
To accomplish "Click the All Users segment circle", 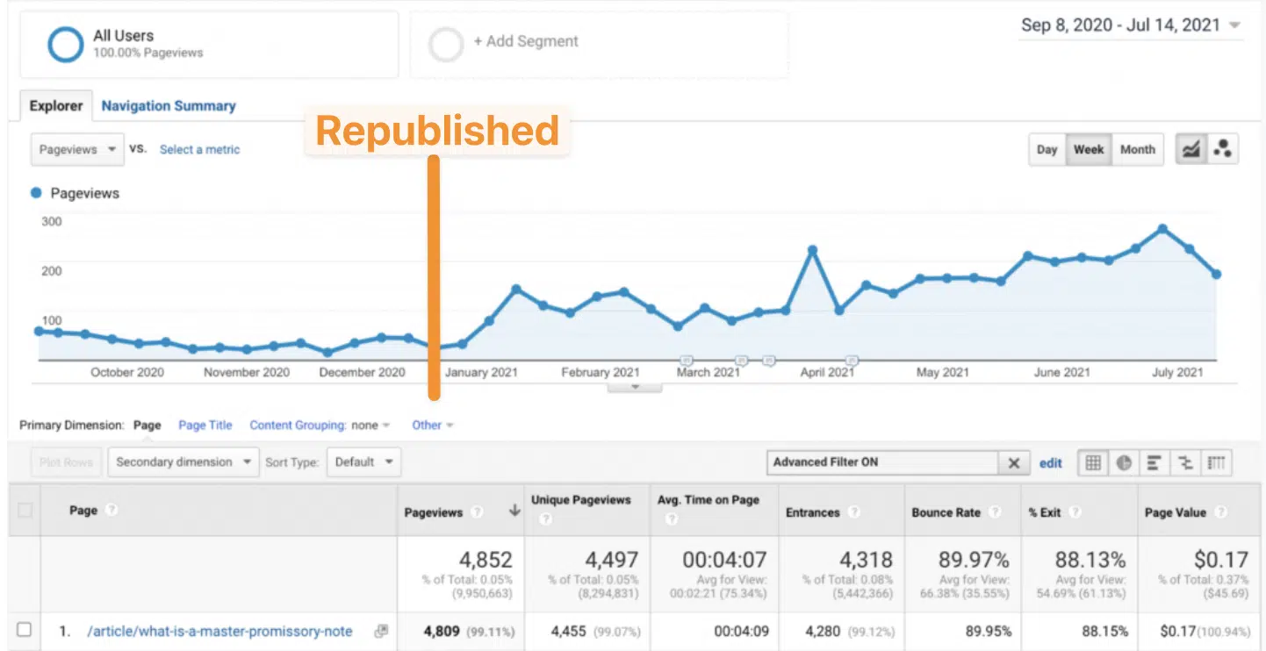I will pyautogui.click(x=65, y=44).
